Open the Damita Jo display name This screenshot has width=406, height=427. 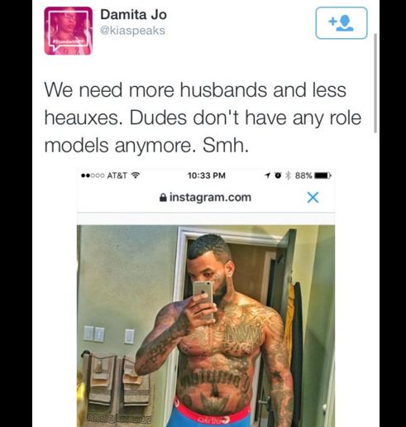pyautogui.click(x=133, y=14)
